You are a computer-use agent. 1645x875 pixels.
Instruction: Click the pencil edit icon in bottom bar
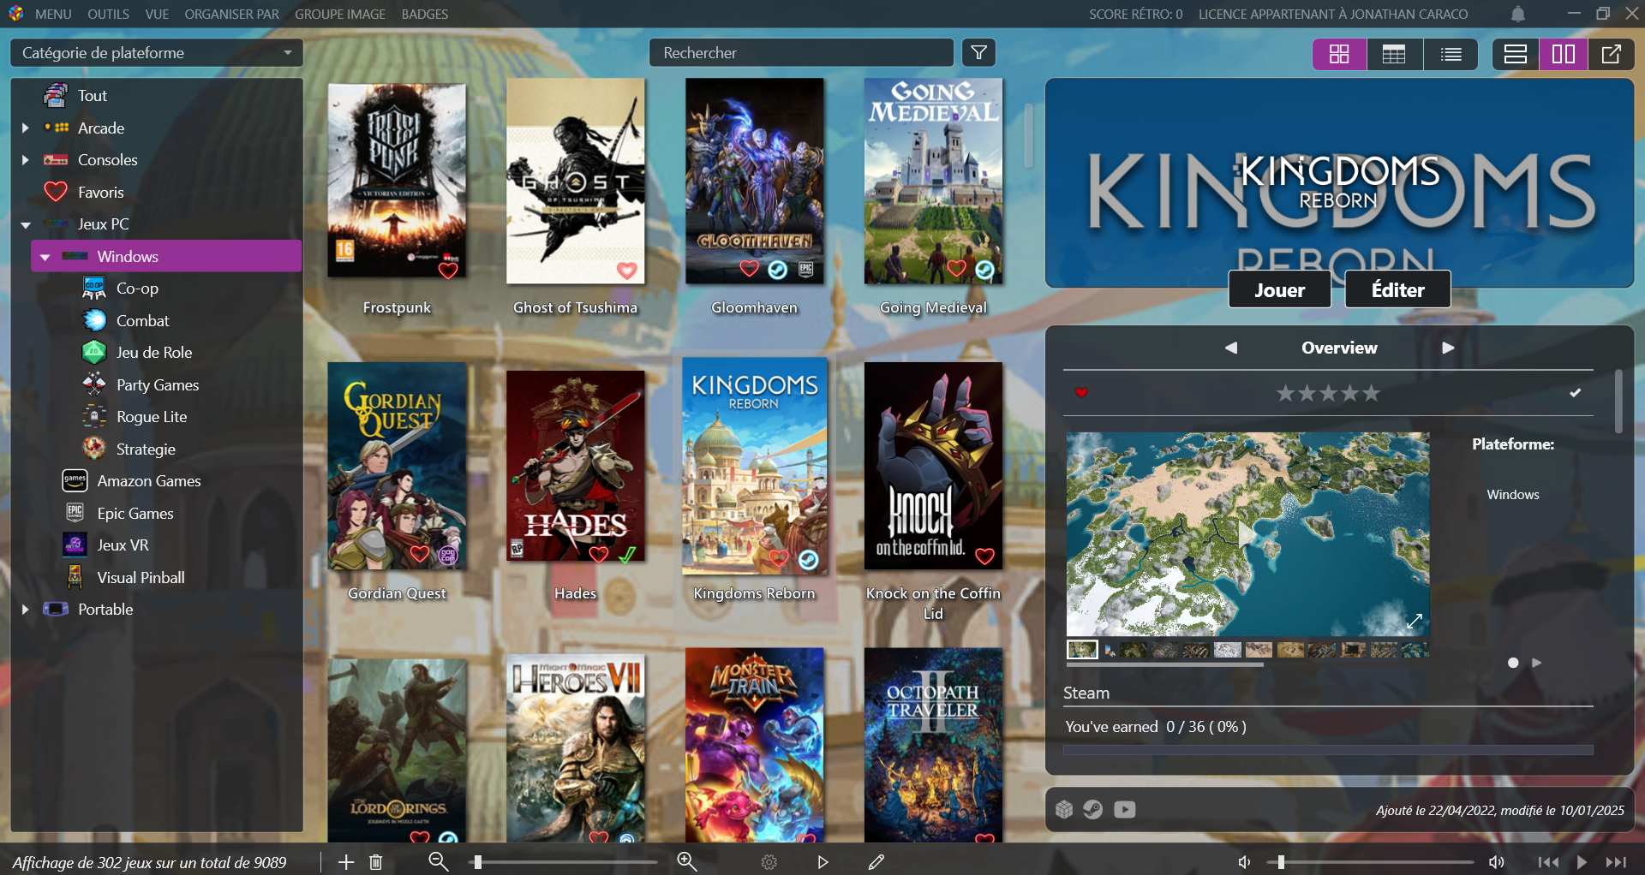point(876,862)
